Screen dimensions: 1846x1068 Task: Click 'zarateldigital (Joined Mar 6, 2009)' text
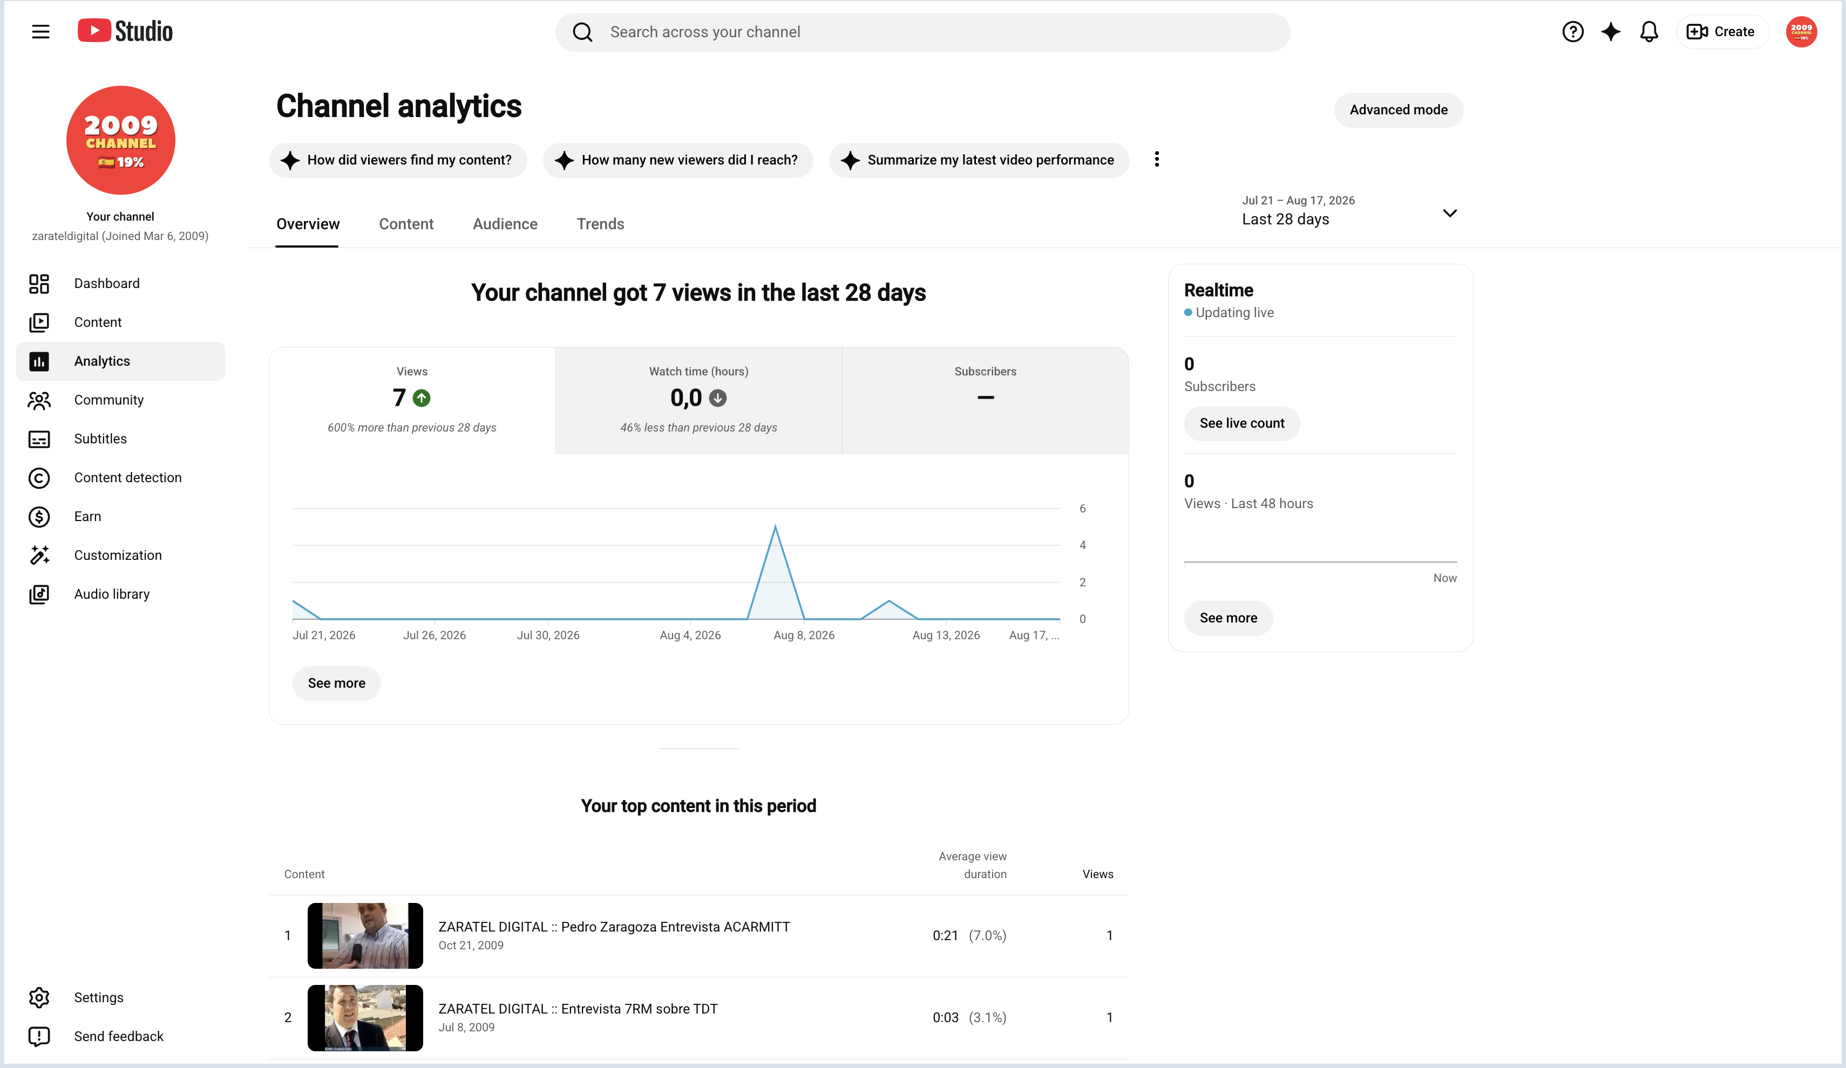pyautogui.click(x=120, y=236)
